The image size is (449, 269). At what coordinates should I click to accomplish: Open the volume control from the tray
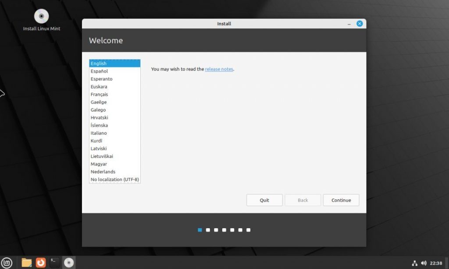(424, 262)
